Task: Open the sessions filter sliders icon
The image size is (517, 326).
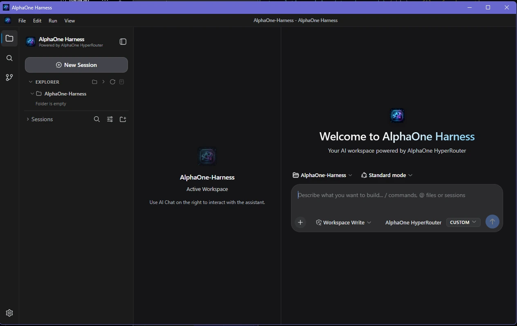Action: (x=110, y=119)
